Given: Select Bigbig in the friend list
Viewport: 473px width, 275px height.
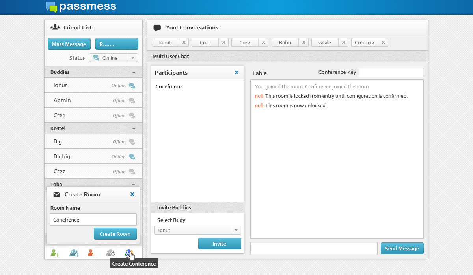Looking at the screenshot, I should point(93,156).
